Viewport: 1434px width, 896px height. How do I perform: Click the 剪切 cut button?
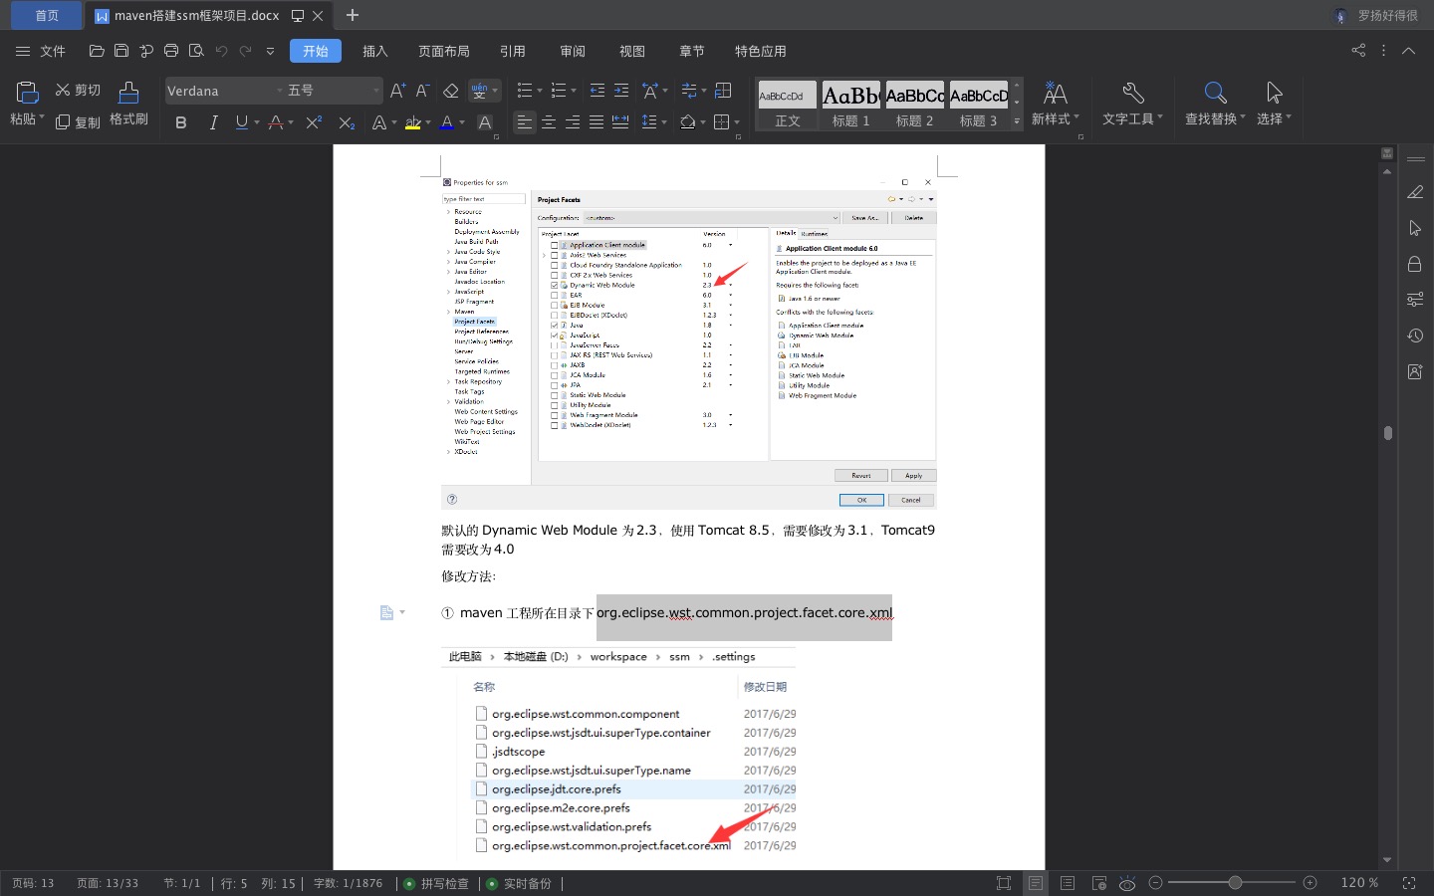[x=78, y=90]
